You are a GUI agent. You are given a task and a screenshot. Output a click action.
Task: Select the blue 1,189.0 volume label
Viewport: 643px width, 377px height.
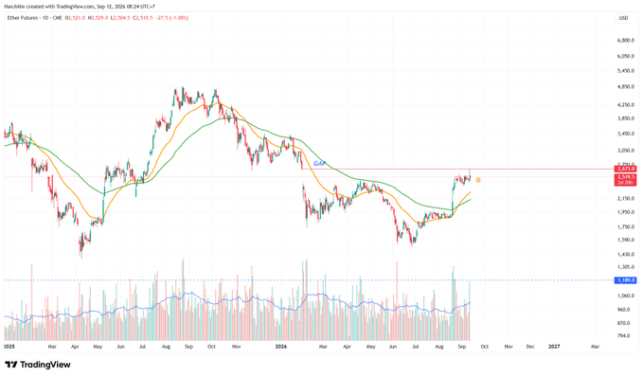(x=625, y=280)
